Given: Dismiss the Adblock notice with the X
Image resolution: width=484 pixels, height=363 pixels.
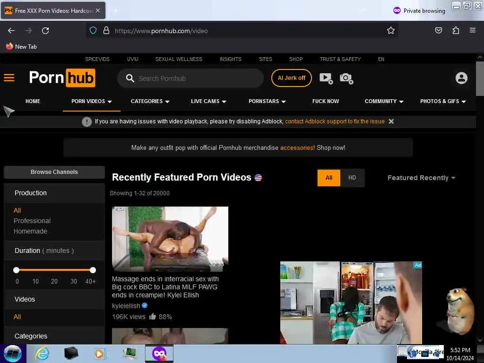Looking at the screenshot, I should tap(391, 121).
